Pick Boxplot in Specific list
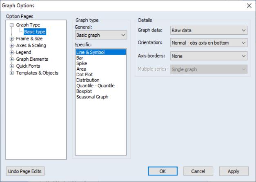 [x=85, y=91]
